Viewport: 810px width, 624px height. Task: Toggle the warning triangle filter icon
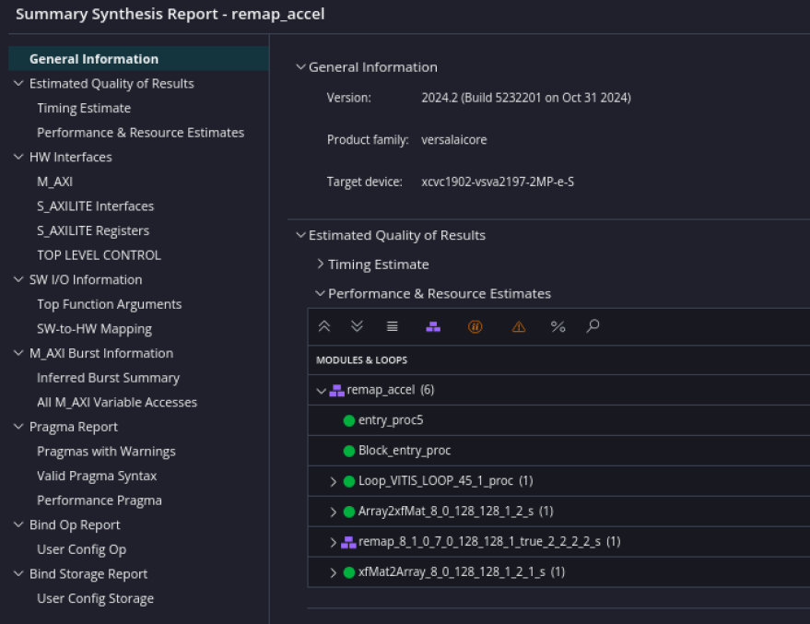pos(519,326)
